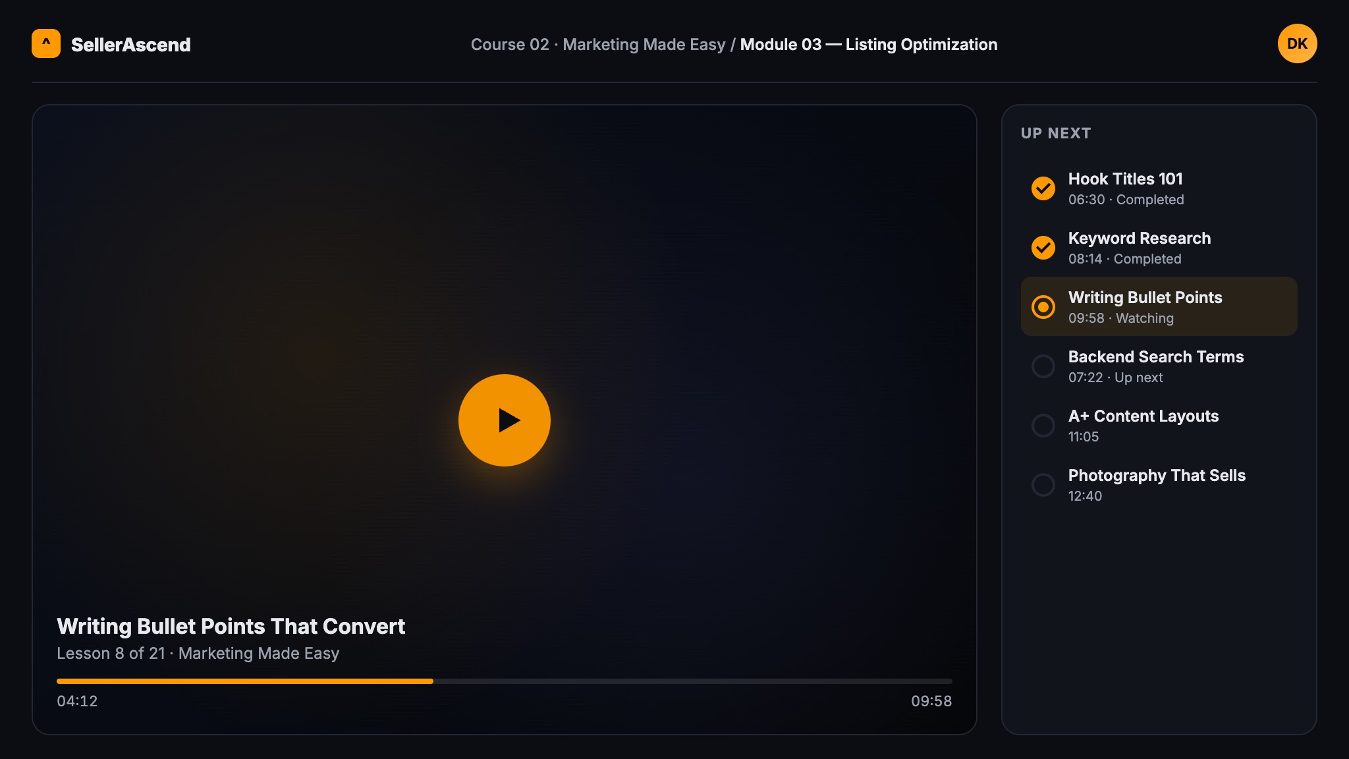This screenshot has width=1349, height=759.
Task: Click the total duration 09:58 under the video
Action: [931, 701]
